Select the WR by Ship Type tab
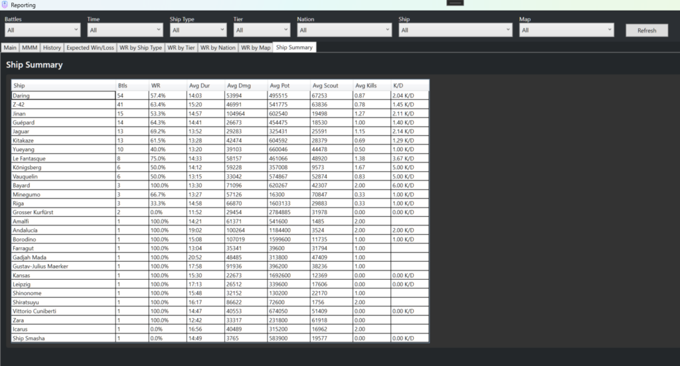 coord(141,48)
